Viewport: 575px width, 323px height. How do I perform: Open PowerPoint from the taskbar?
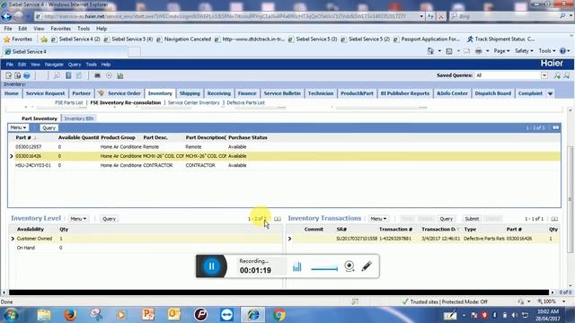tap(148, 315)
